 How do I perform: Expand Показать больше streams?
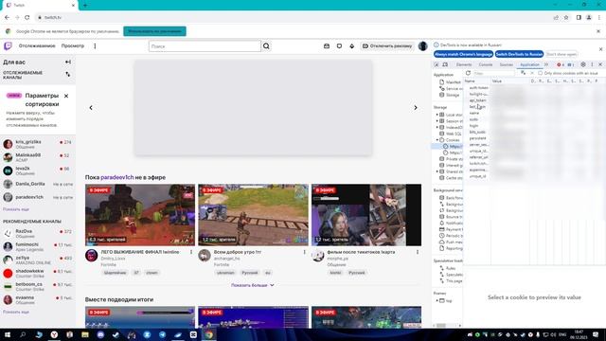(253, 285)
